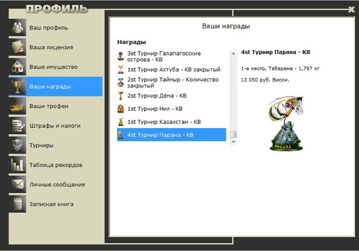Click the Галапагосские острова award icon

121,56
